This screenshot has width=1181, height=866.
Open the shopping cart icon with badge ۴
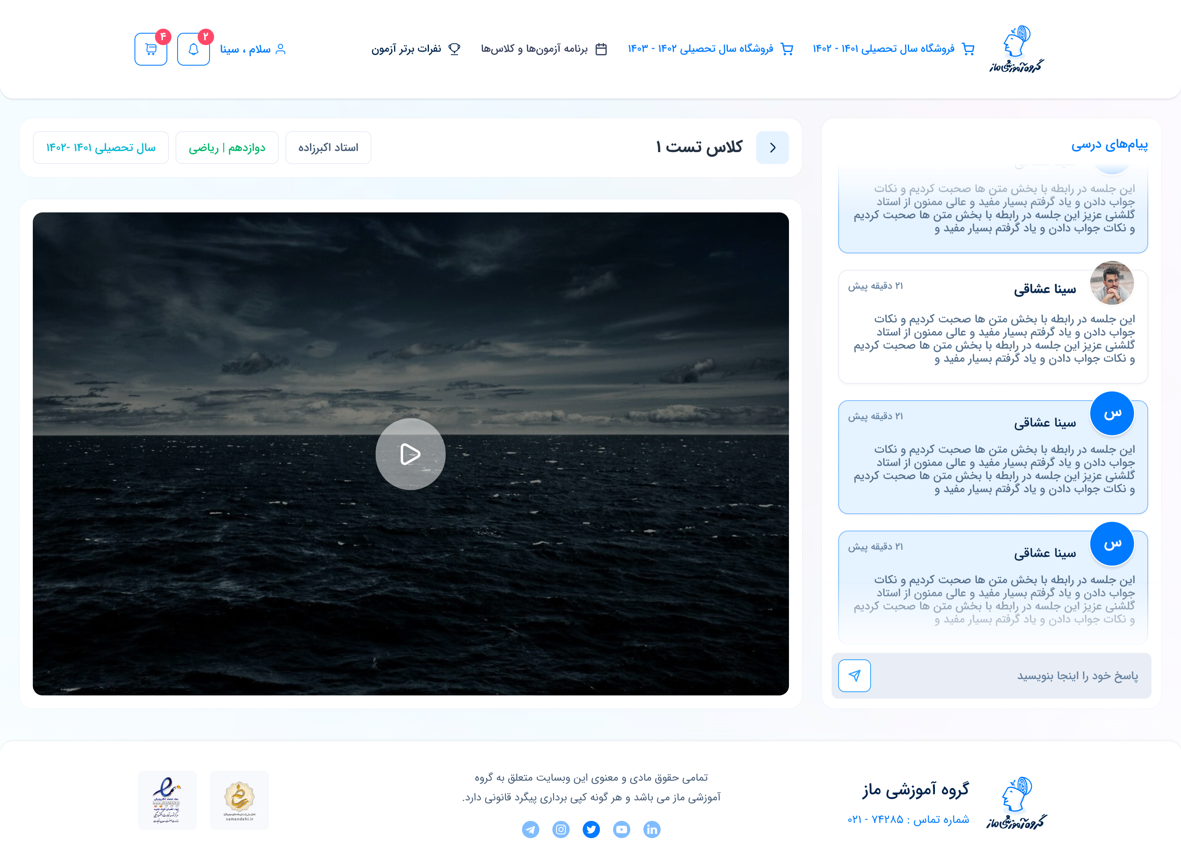(151, 49)
